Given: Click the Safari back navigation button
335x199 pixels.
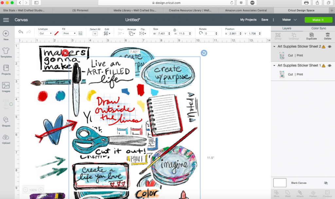Looking at the screenshot, I should pos(20,3).
